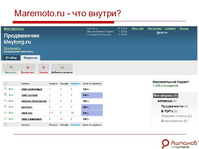Open the query клей мездровый
Viewport: 199px width, 149px height.
[32, 119]
